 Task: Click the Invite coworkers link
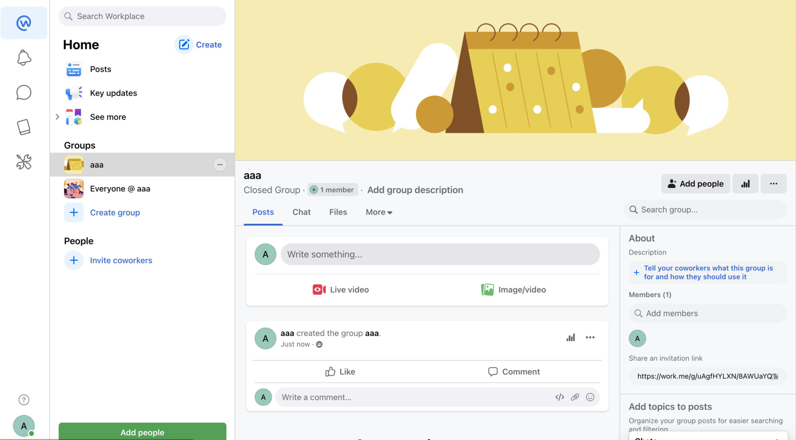click(x=121, y=260)
